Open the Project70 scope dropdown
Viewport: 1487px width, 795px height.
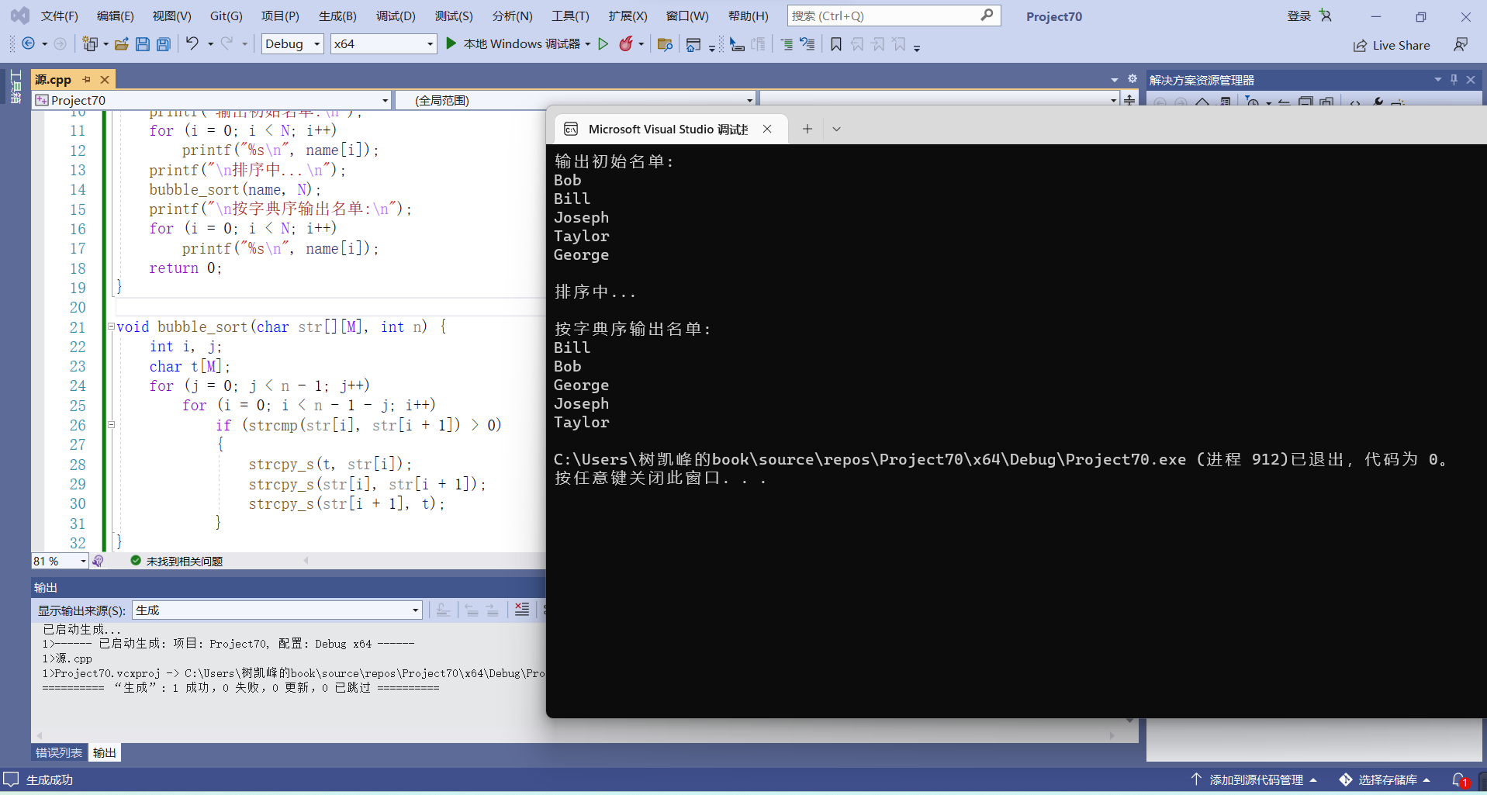[x=212, y=100]
